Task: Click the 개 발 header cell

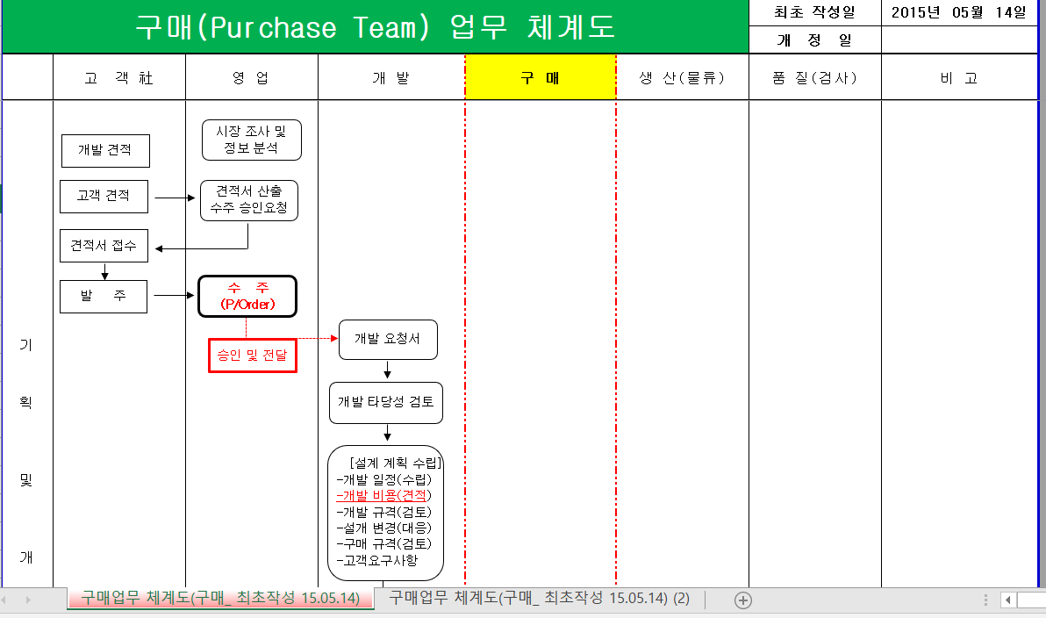Action: pyautogui.click(x=390, y=77)
